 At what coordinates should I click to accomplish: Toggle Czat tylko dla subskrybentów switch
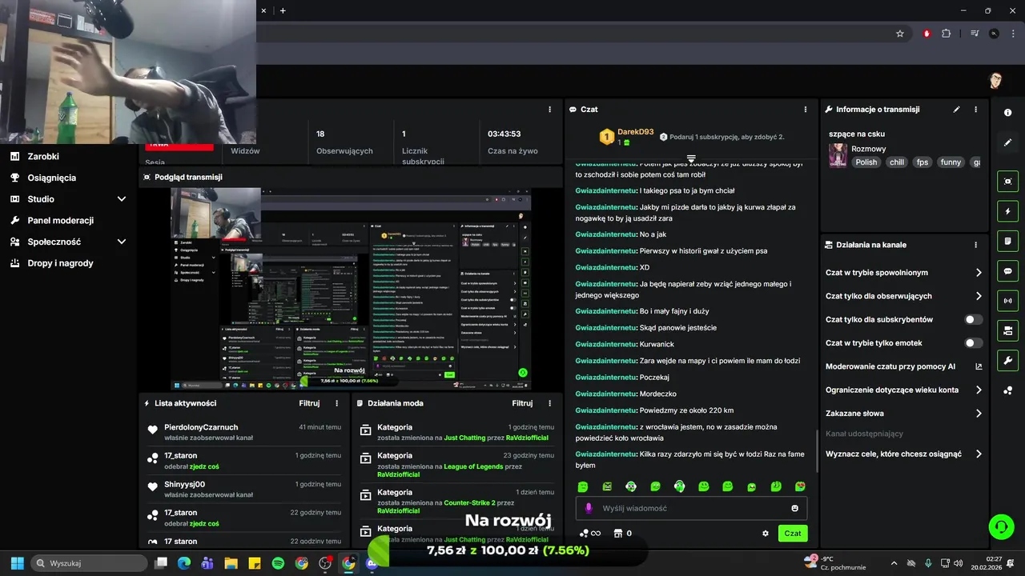[x=973, y=319]
